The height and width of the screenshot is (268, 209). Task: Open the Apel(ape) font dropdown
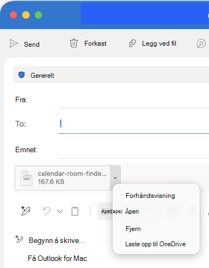(112, 211)
